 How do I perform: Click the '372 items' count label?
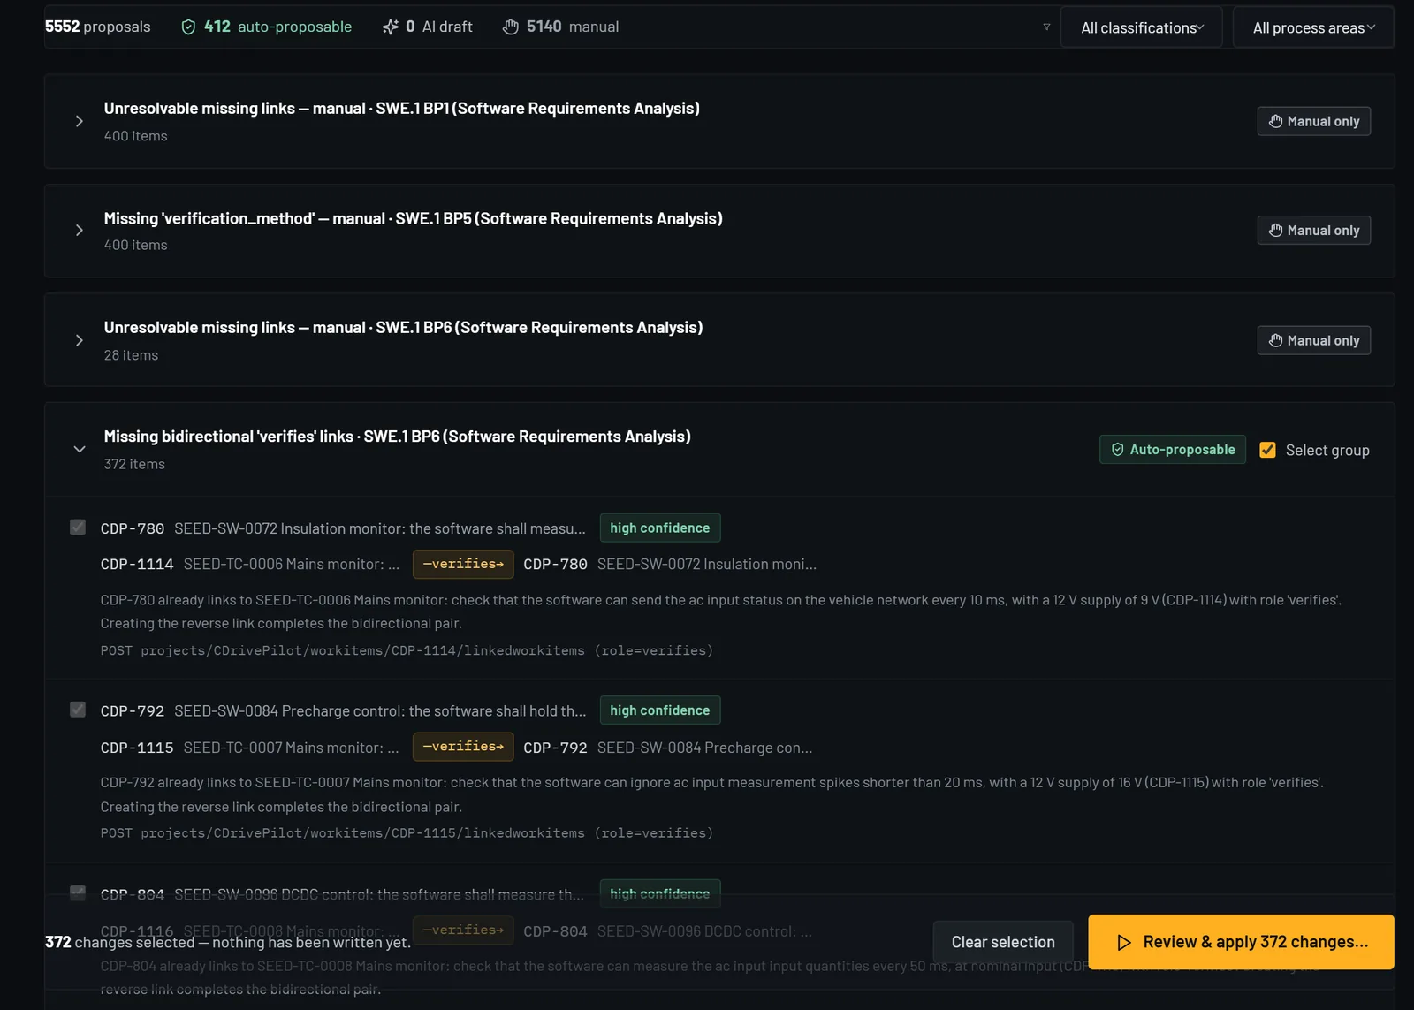click(x=134, y=464)
